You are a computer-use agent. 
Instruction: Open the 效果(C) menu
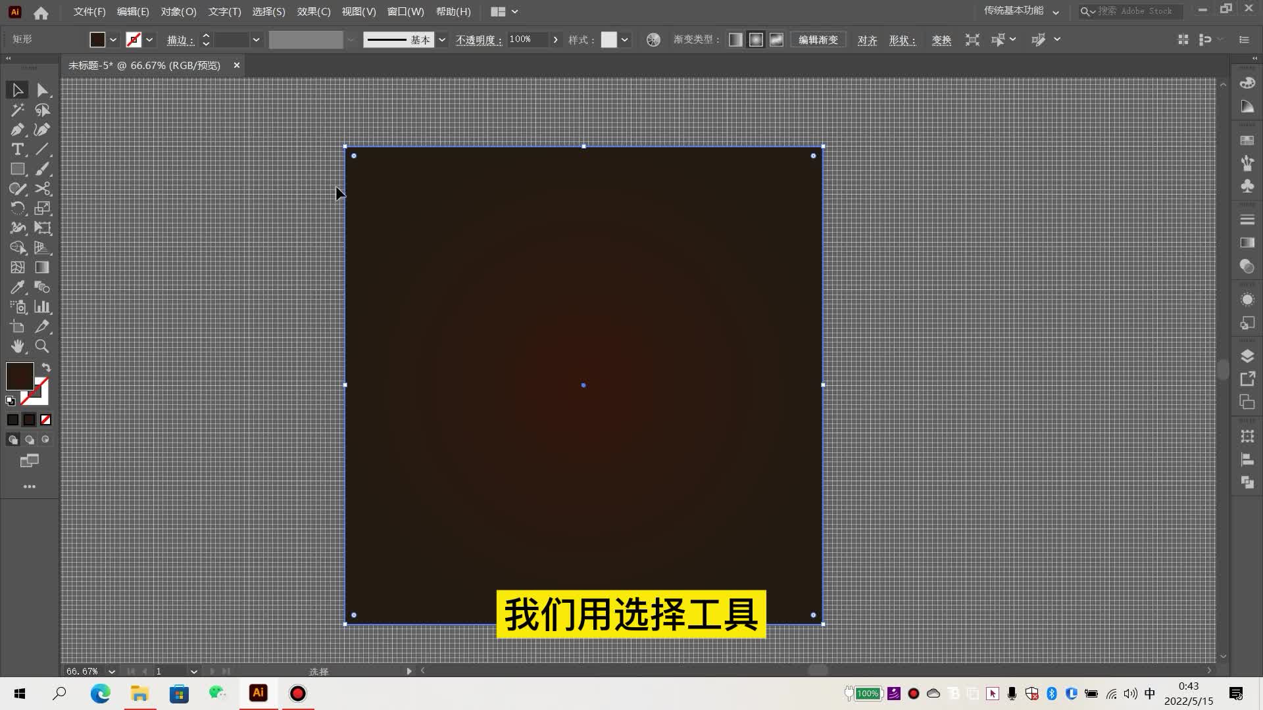[313, 12]
